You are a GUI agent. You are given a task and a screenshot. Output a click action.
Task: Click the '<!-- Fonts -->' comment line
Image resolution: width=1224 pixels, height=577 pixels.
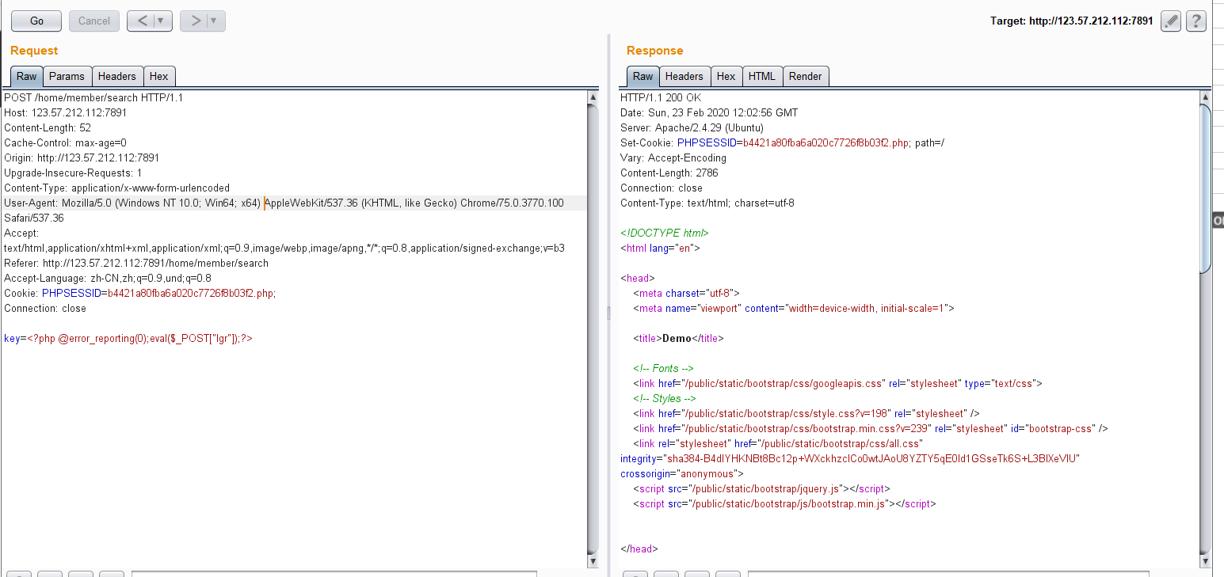[663, 369]
